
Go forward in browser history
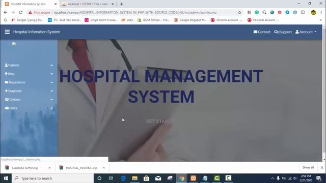(x=13, y=12)
